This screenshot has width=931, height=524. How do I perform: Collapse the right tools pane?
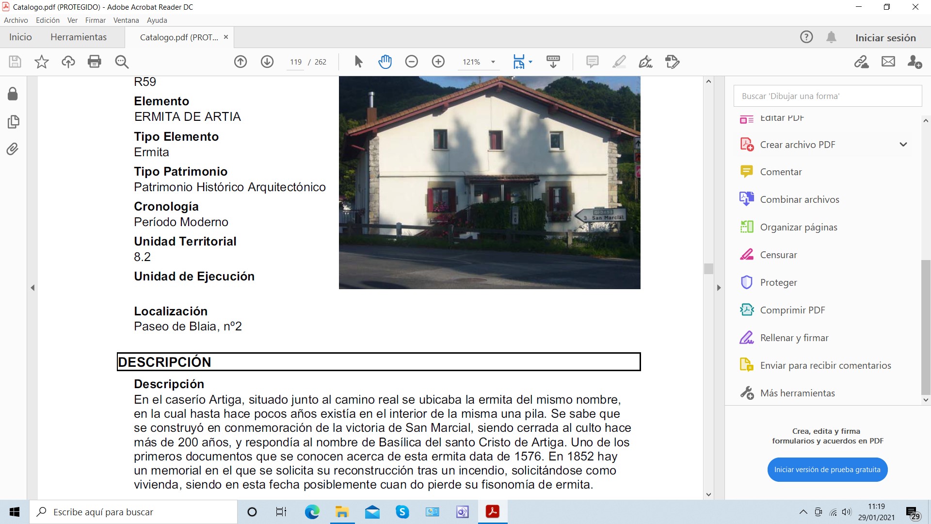pyautogui.click(x=719, y=288)
